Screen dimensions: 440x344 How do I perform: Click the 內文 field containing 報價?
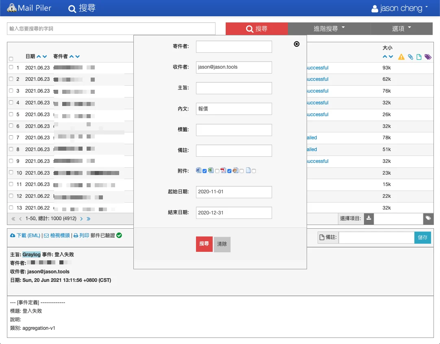pyautogui.click(x=234, y=109)
